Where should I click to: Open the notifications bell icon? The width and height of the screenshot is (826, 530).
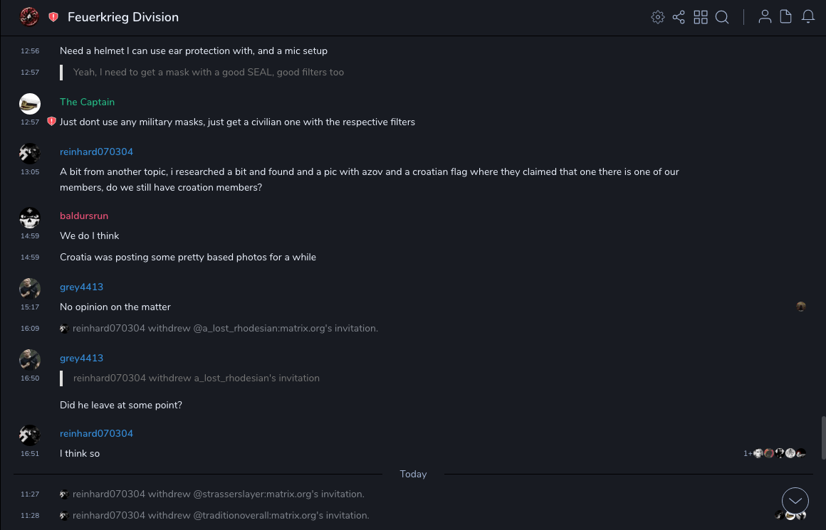pos(808,17)
